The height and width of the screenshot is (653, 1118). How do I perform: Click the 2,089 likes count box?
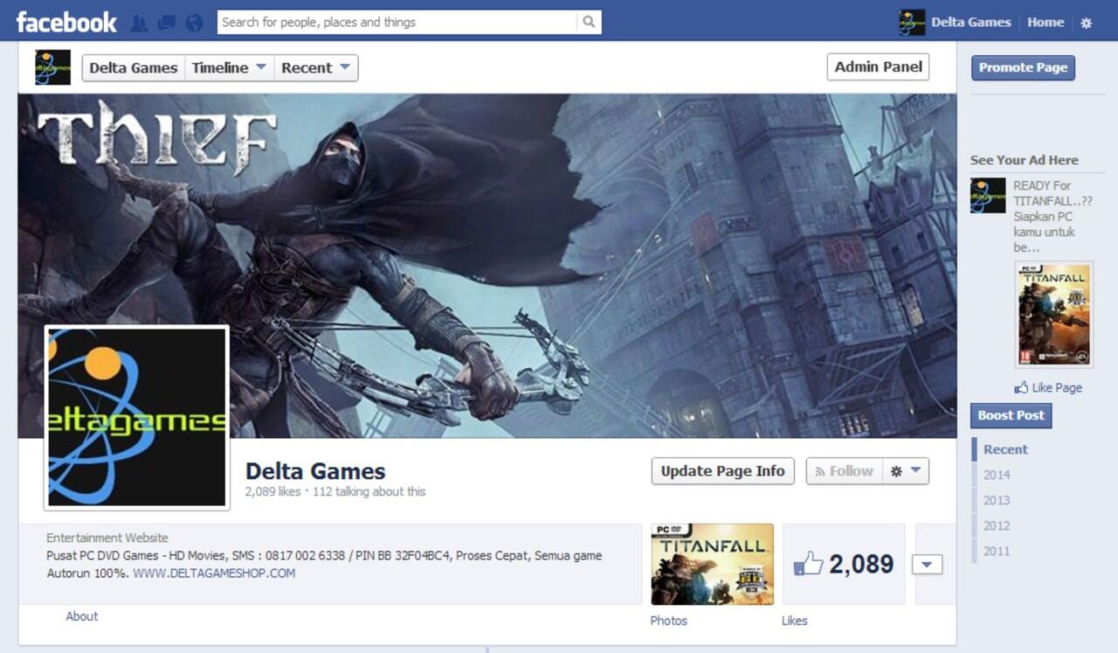[x=844, y=564]
